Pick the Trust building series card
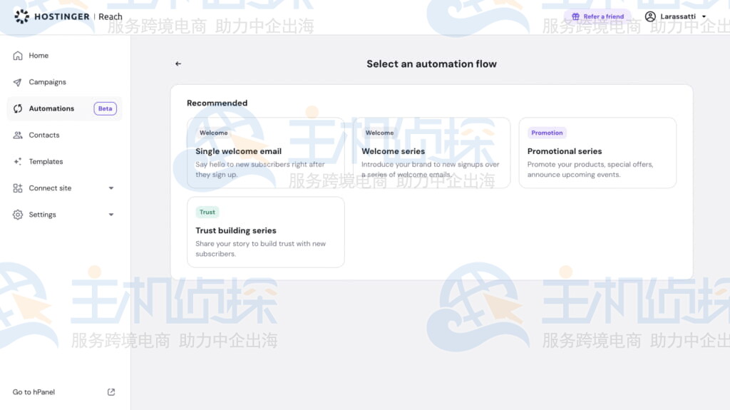 [x=266, y=232]
